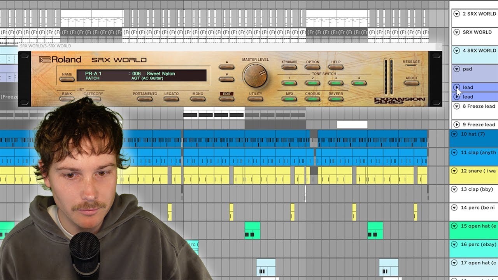Select the 12 snare track name
The width and height of the screenshot is (498, 280).
pos(479,171)
